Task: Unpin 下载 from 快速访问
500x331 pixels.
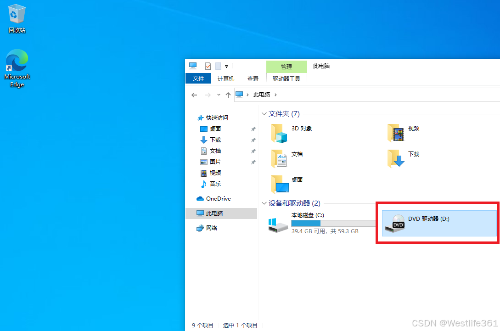Action: pos(253,140)
